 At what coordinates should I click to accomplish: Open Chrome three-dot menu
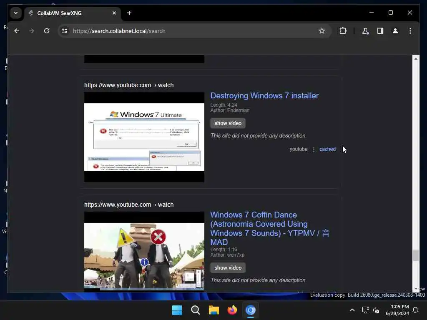[x=410, y=31]
